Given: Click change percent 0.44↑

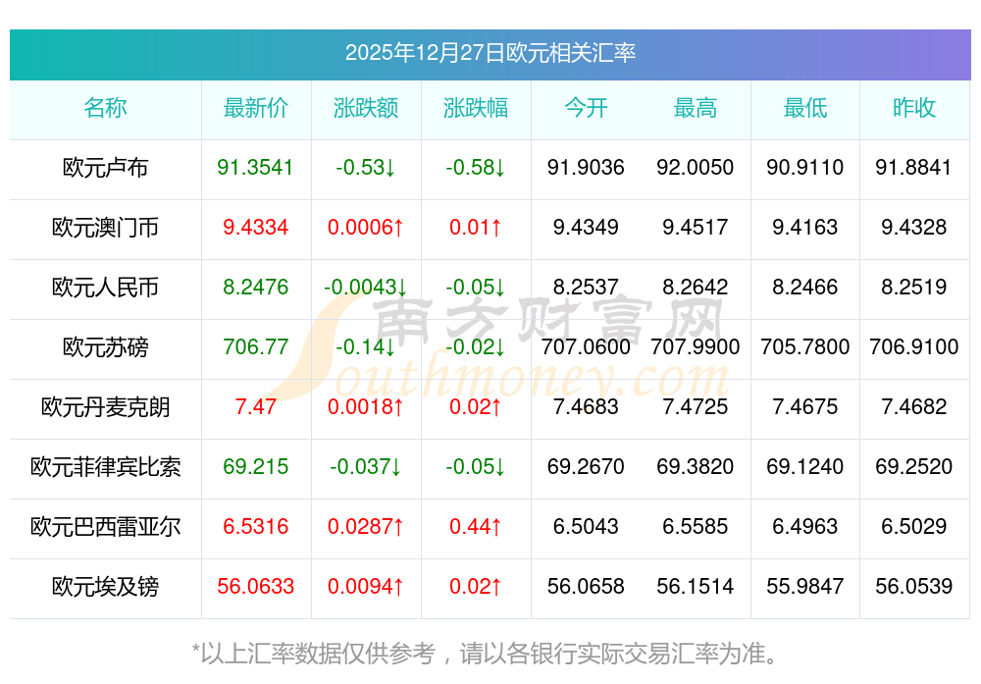Looking at the screenshot, I should pos(476,526).
